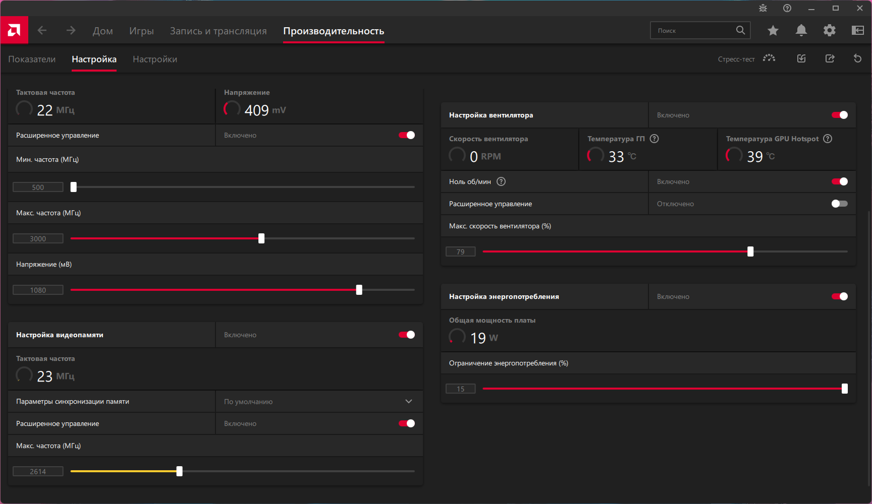Click the AMD logo home icon

pyautogui.click(x=14, y=30)
